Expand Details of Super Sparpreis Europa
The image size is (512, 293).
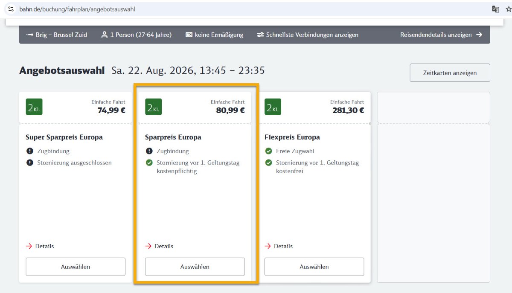coord(40,246)
